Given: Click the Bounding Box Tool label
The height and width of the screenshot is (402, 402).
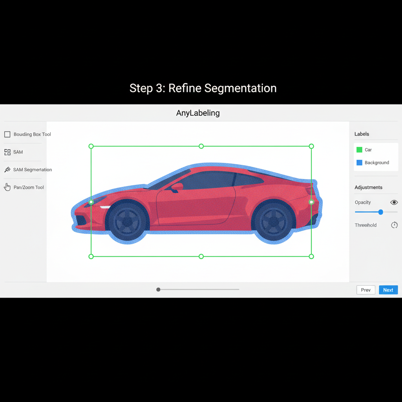Looking at the screenshot, I should tap(32, 134).
